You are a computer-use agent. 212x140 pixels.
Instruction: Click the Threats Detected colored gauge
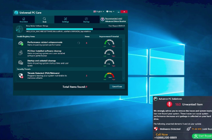(109, 76)
